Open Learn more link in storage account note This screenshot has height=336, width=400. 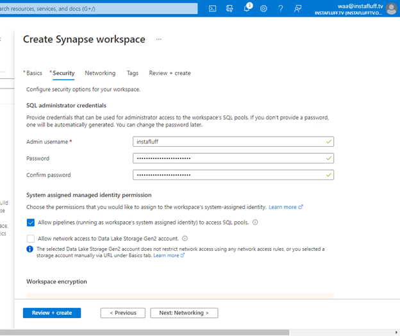(169, 255)
